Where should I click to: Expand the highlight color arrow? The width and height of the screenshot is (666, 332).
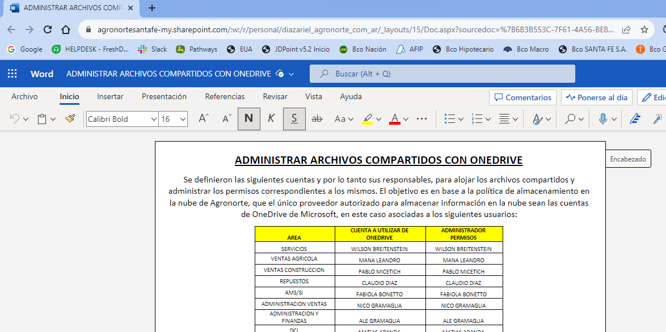378,120
